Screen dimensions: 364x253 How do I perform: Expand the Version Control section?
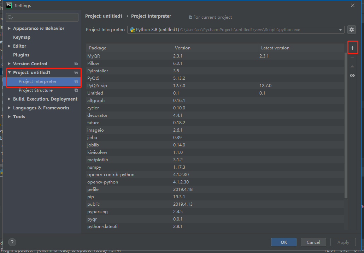point(9,64)
